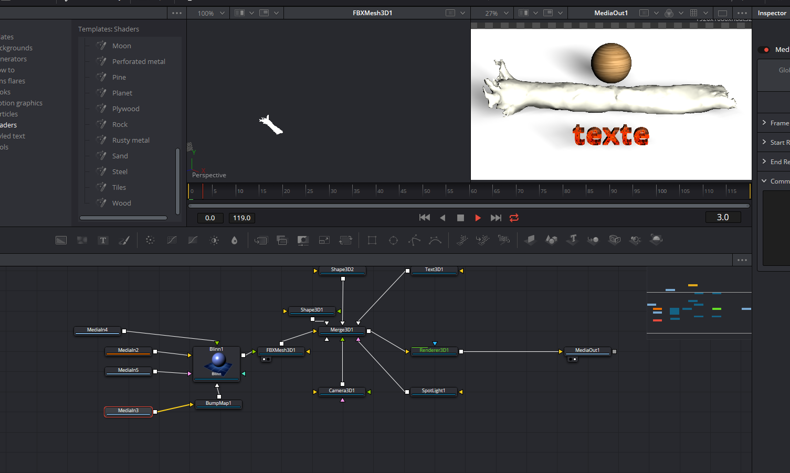Select the Rectangle mask tool

372,240
